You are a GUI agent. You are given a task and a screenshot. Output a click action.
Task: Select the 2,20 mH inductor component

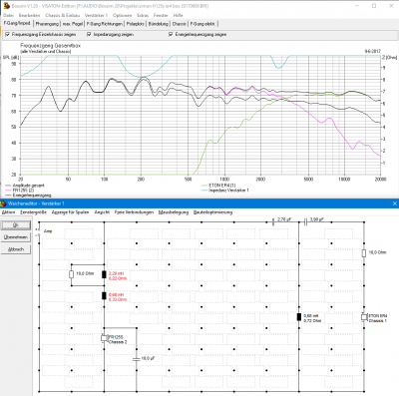tap(104, 274)
